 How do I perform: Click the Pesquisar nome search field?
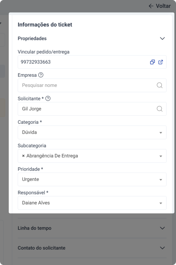[x=78, y=85]
